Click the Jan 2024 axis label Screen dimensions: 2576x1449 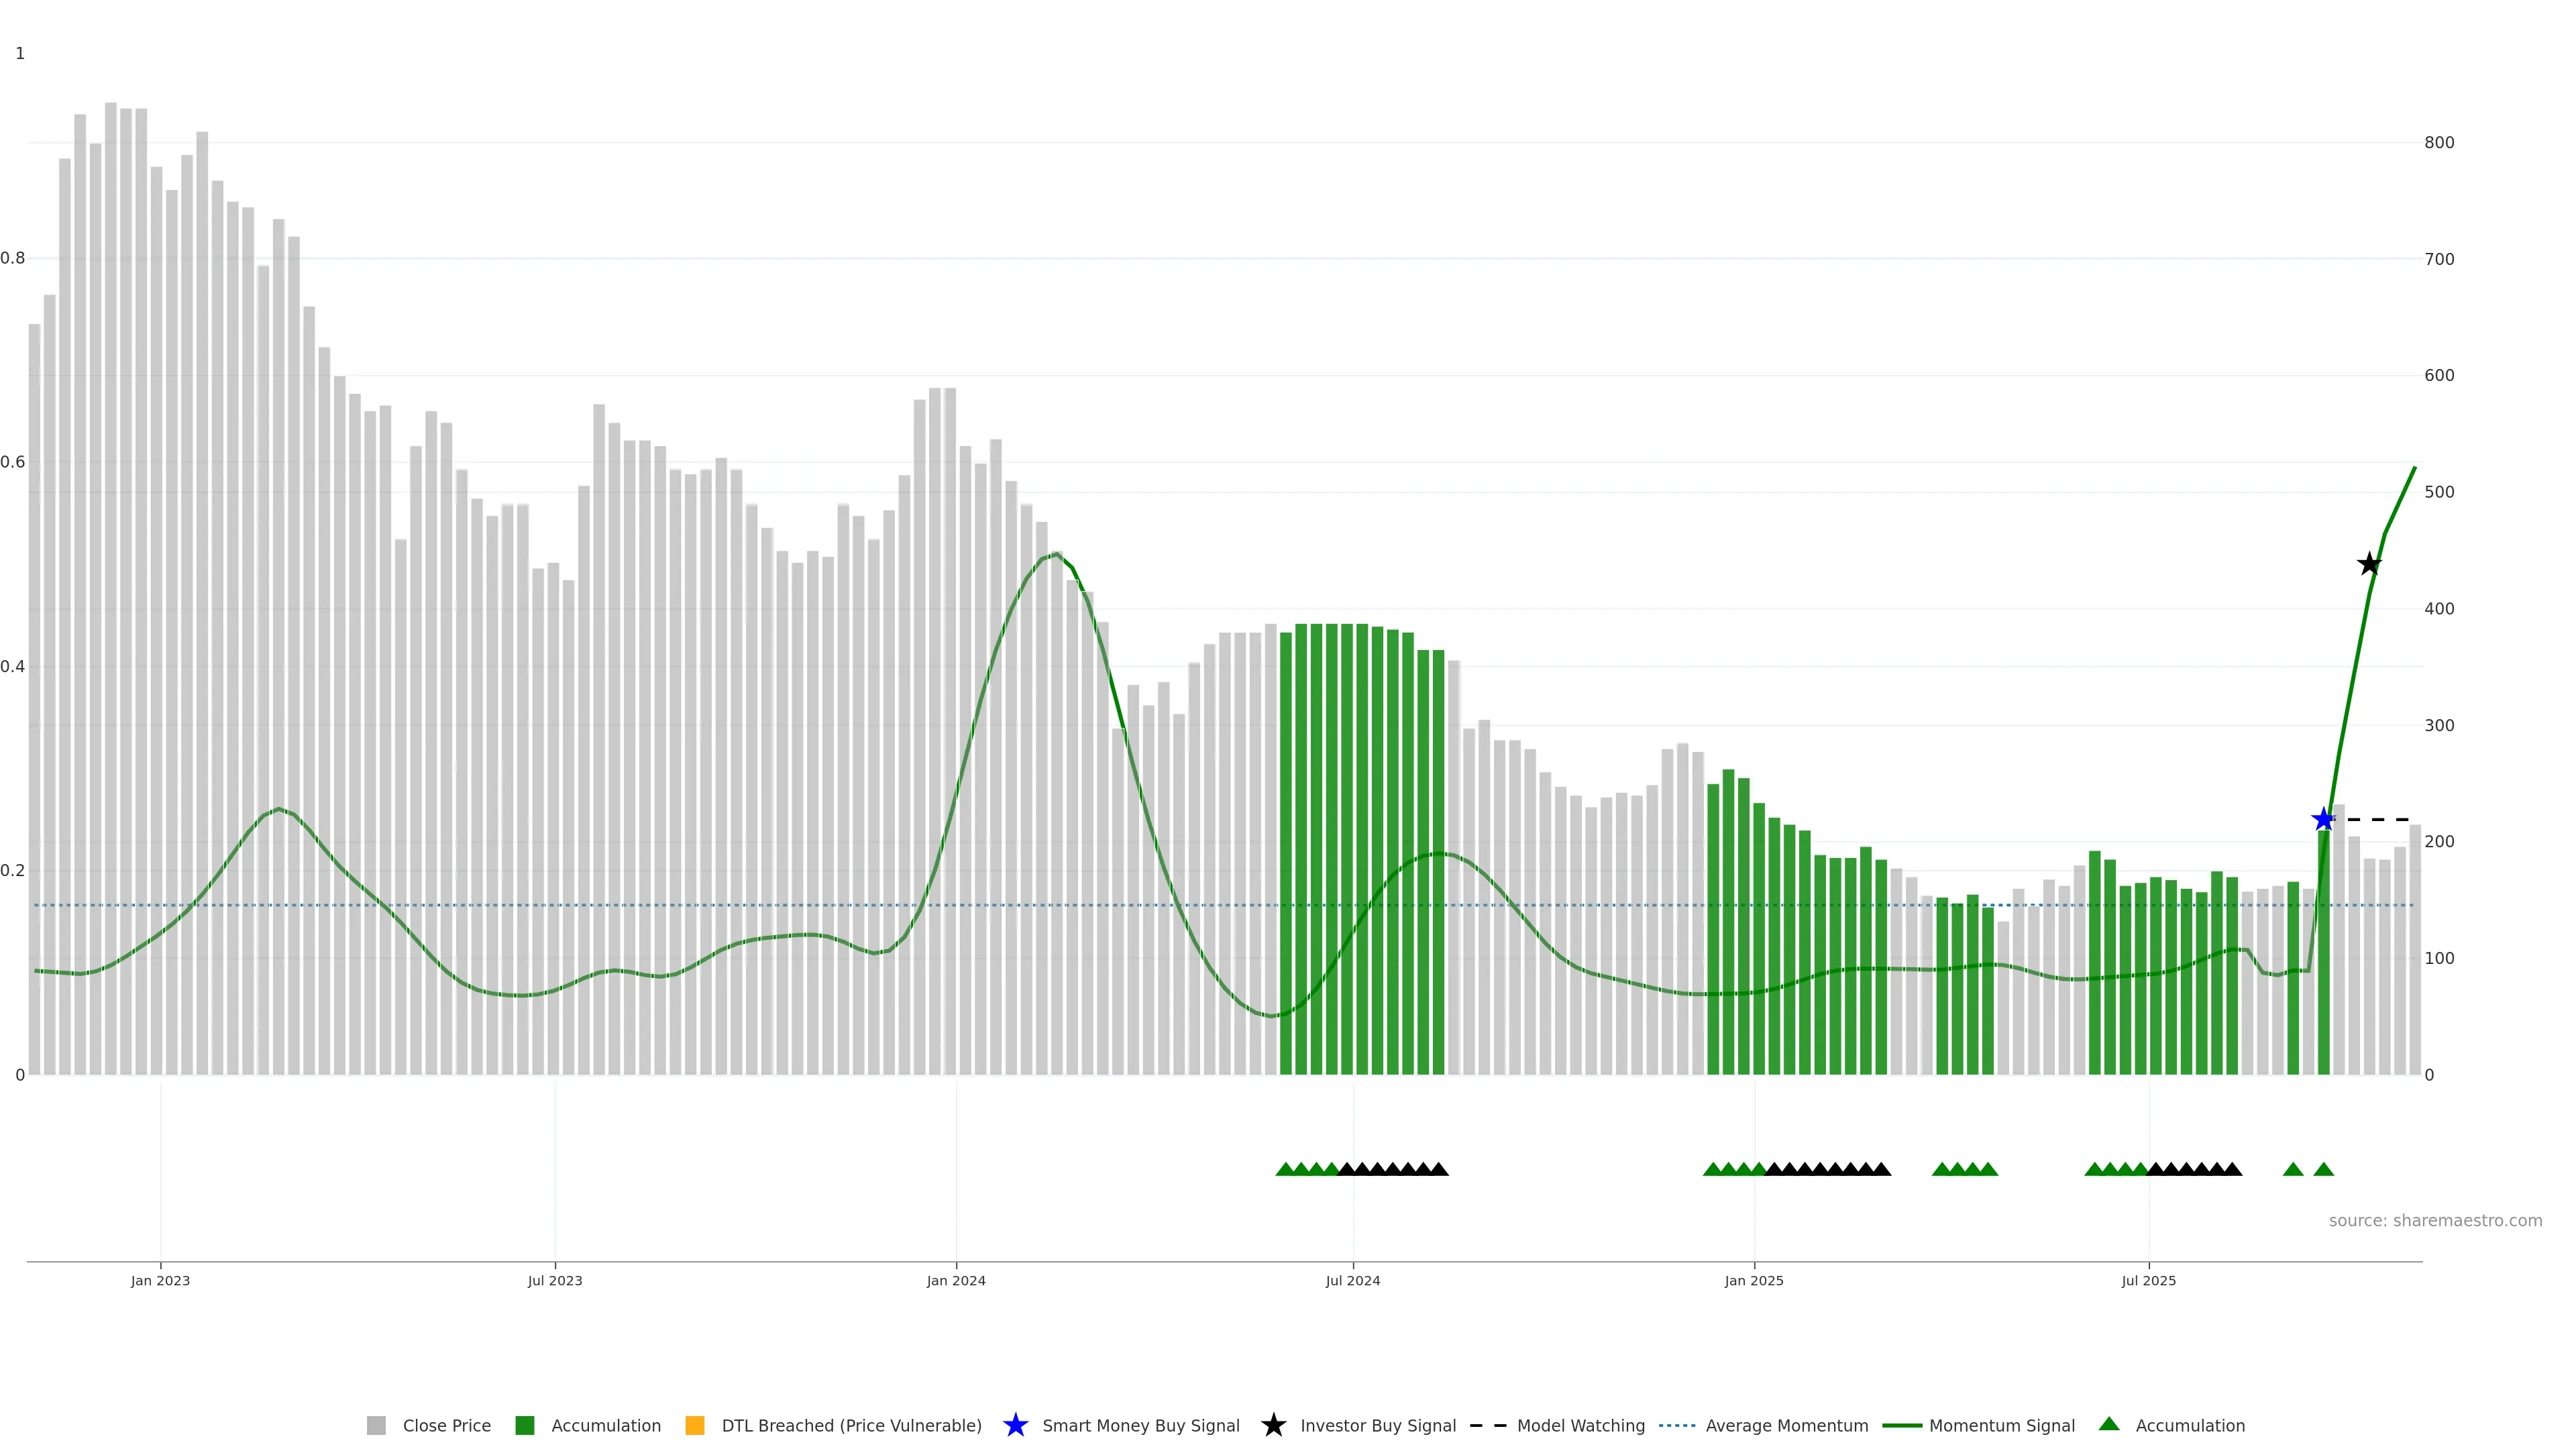click(x=956, y=1280)
